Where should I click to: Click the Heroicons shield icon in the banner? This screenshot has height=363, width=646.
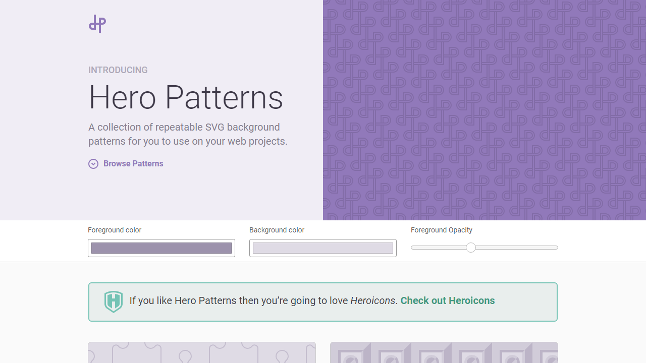pyautogui.click(x=113, y=301)
